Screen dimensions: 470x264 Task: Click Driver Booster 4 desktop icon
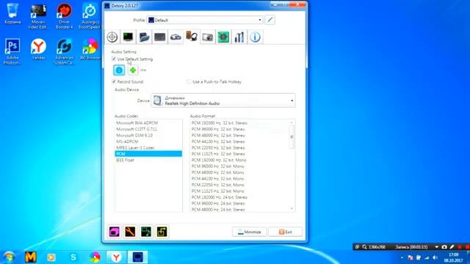[x=64, y=16]
